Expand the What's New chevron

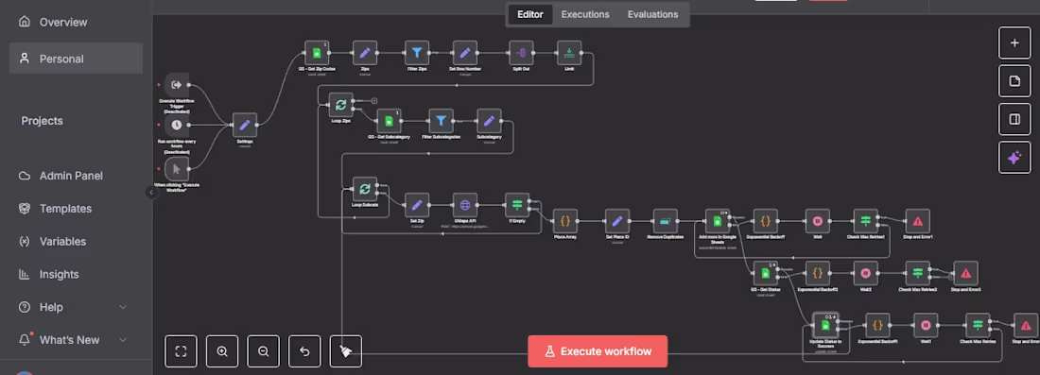pos(123,340)
